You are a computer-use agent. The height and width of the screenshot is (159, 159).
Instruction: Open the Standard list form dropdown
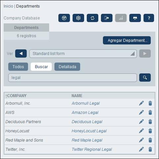click(83, 54)
